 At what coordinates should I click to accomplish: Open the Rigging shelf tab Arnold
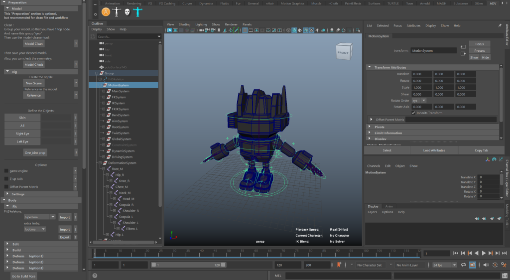pyautogui.click(x=425, y=3)
